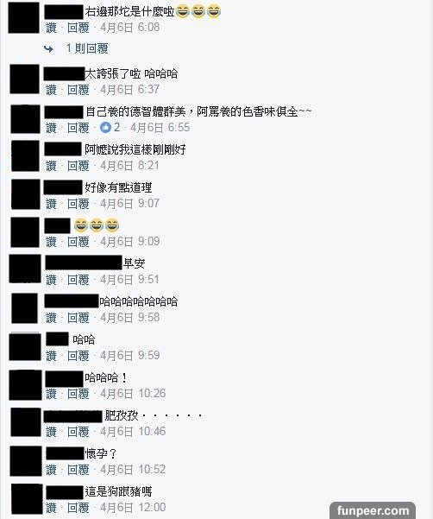Like the comment about 德智體群美
The width and height of the screenshot is (433, 519).
[x=51, y=128]
